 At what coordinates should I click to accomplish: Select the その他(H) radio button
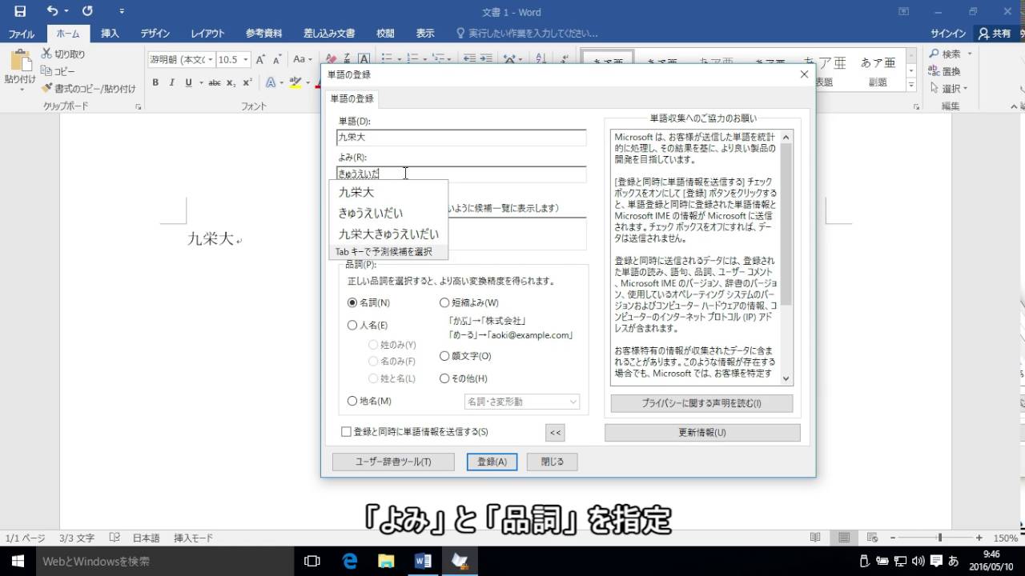tap(444, 378)
